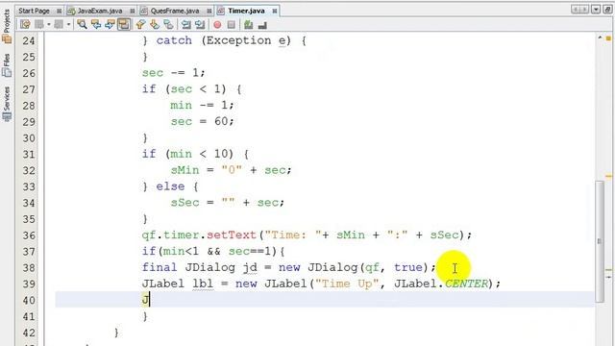Viewport: 615px width, 346px height.
Task: Click Shift Line Right icon
Action: tap(200, 25)
